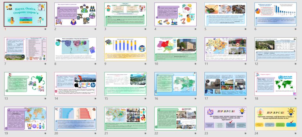This screenshot has width=302, height=137.
Task: Select slide 18 World Health Organization thumbnail
Action: [x=276, y=84]
